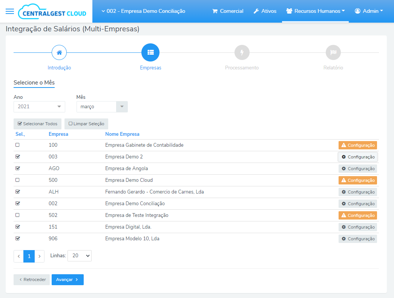Open the hamburger menu icon
The height and width of the screenshot is (298, 394).
click(10, 11)
